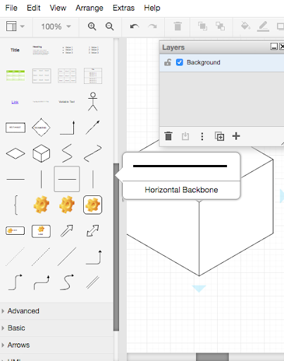
Task: Open the layer options three-dot menu
Action: coord(202,136)
